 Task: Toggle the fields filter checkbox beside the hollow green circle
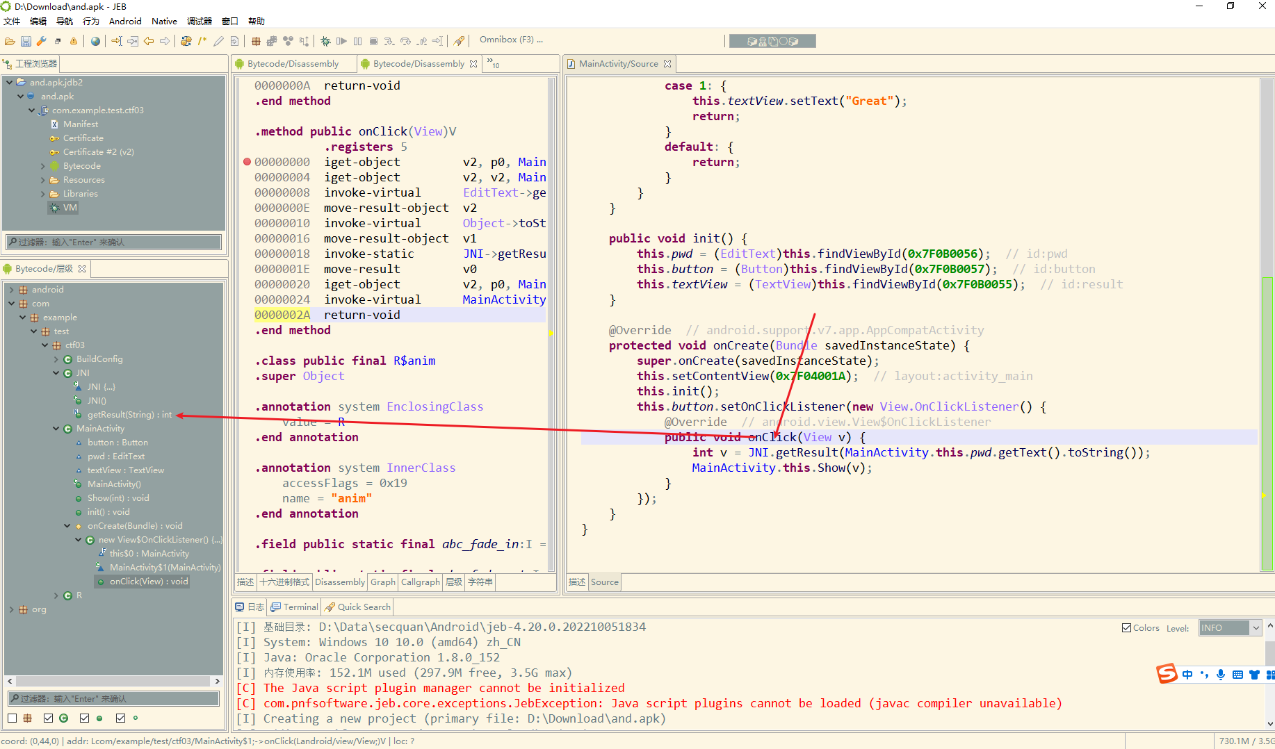coord(120,718)
